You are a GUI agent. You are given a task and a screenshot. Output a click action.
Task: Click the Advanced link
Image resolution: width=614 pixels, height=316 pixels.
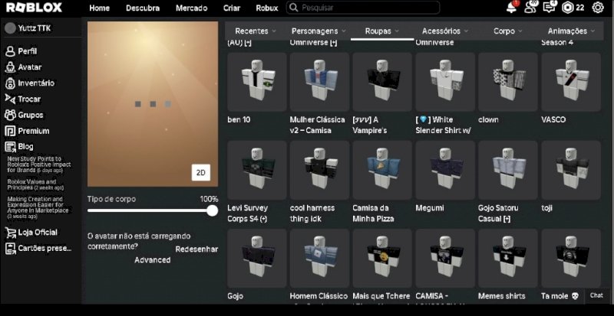coord(152,260)
